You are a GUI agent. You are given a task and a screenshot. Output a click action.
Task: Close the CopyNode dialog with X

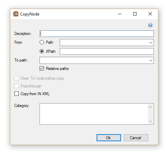150,14
